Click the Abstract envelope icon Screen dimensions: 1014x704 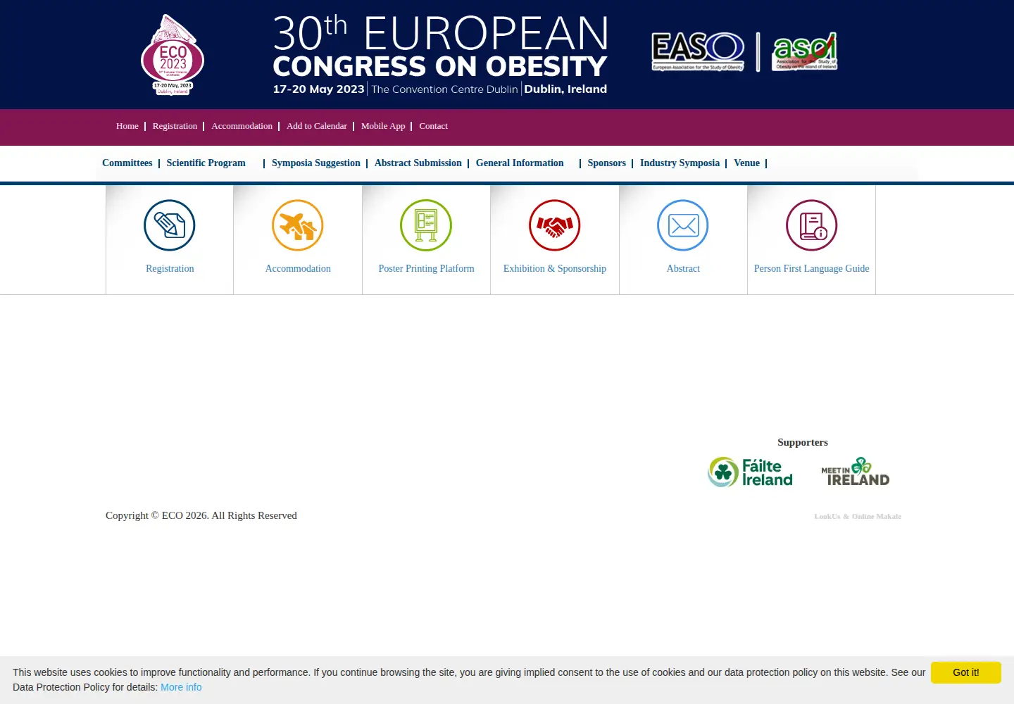point(683,225)
